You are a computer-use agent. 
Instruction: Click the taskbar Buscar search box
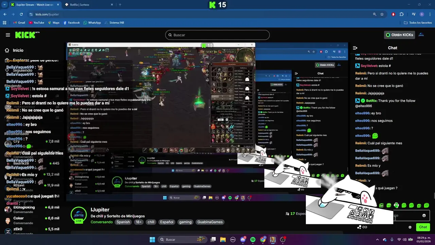coord(182,240)
